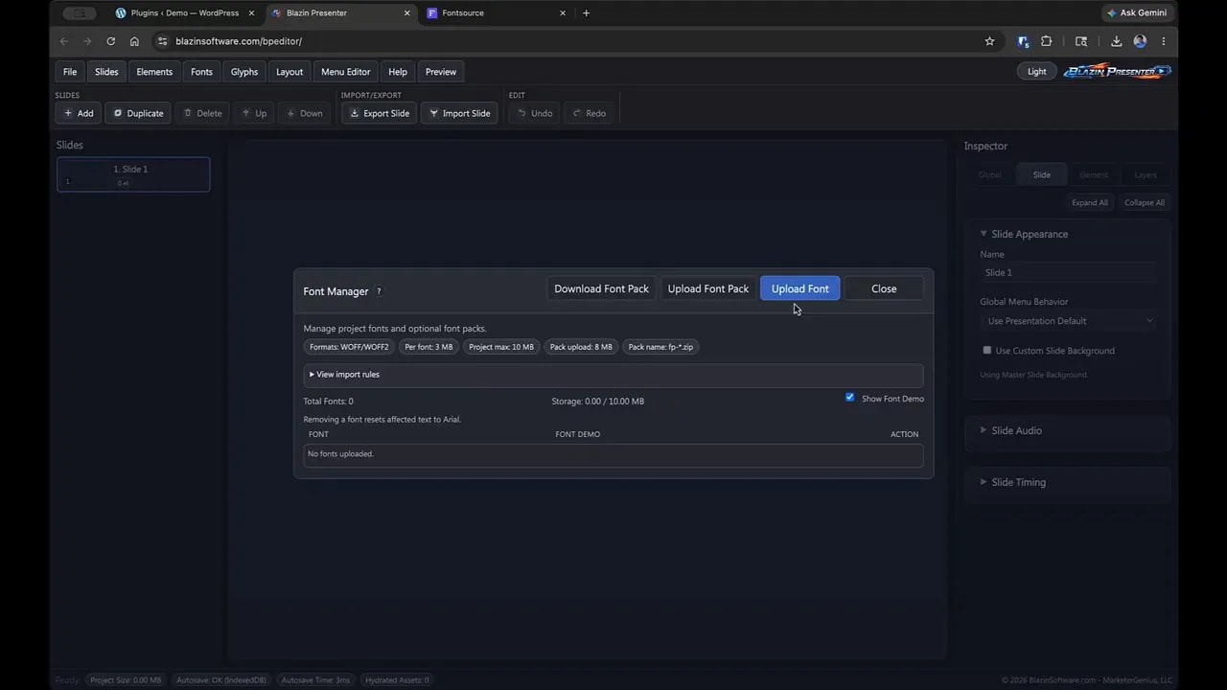Open the browser profile avatar

click(x=1140, y=41)
